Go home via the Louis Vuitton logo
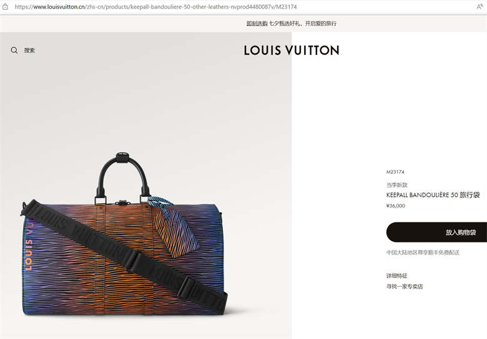This screenshot has width=487, height=339. (292, 50)
